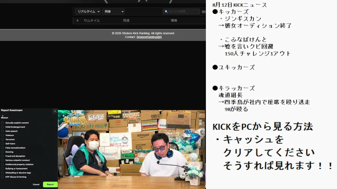Select KPP Abuse & Farming reason
The image size is (337, 189).
[x=2, y=177]
